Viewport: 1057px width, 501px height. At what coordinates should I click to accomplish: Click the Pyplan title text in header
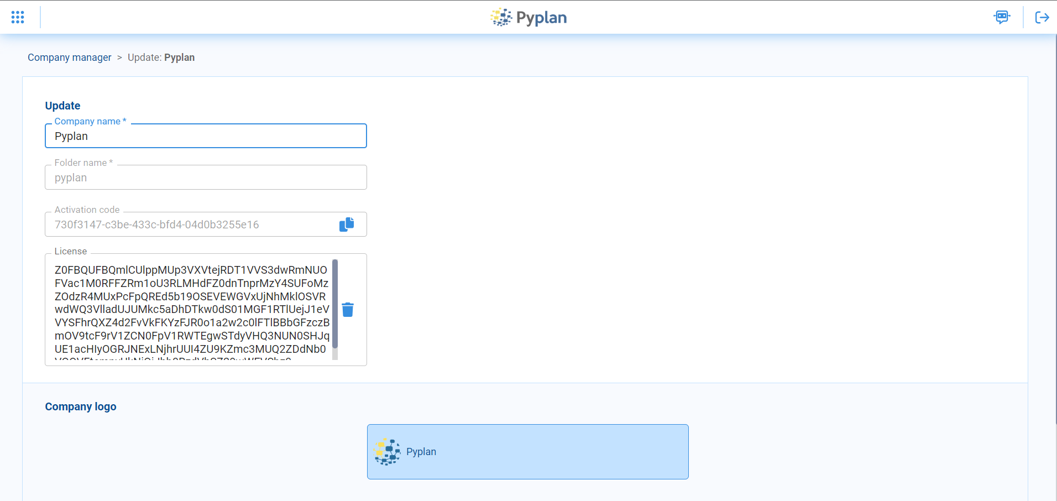pos(541,18)
